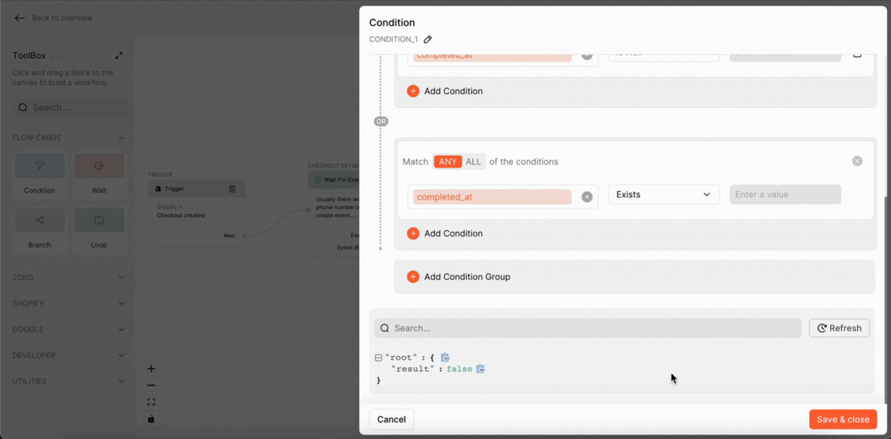Screen dimensions: 891x439
Task: Select ANY match mode
Action: [x=447, y=162]
